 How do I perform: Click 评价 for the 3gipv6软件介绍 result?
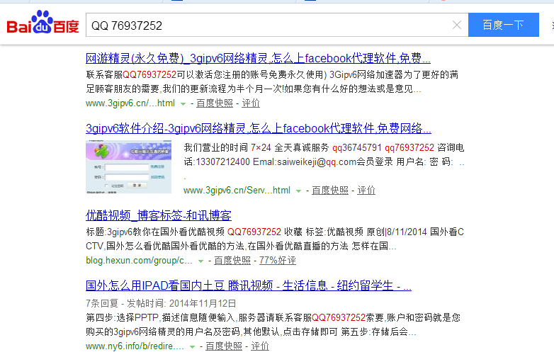[366, 191]
